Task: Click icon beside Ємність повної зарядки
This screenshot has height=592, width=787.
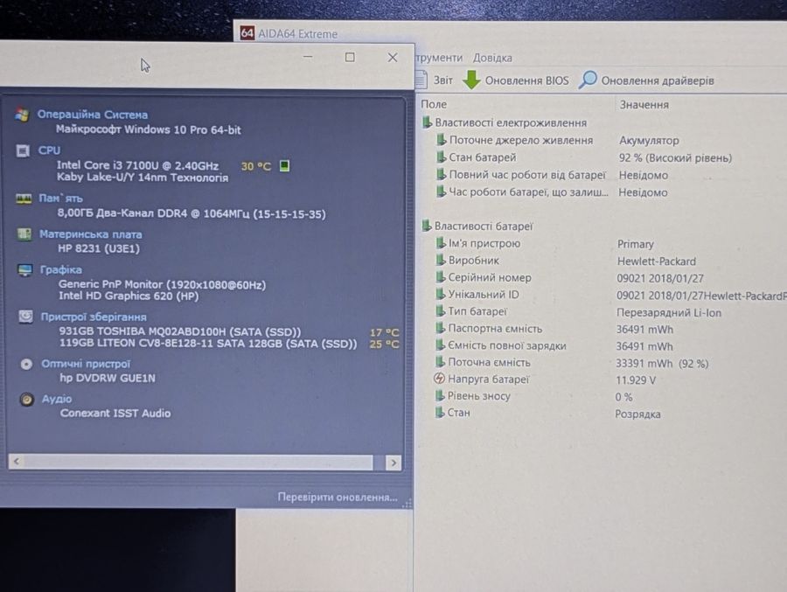Action: [x=440, y=345]
